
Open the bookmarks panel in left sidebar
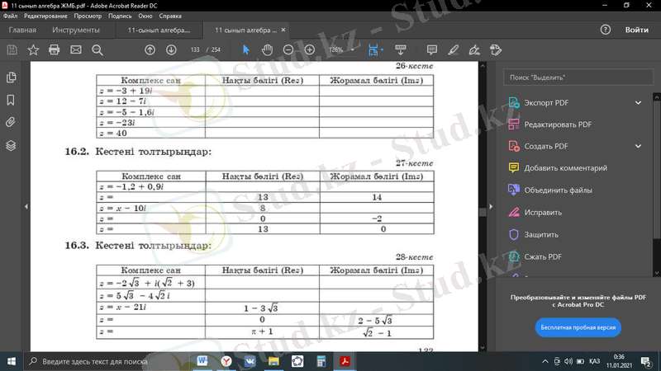click(x=11, y=100)
